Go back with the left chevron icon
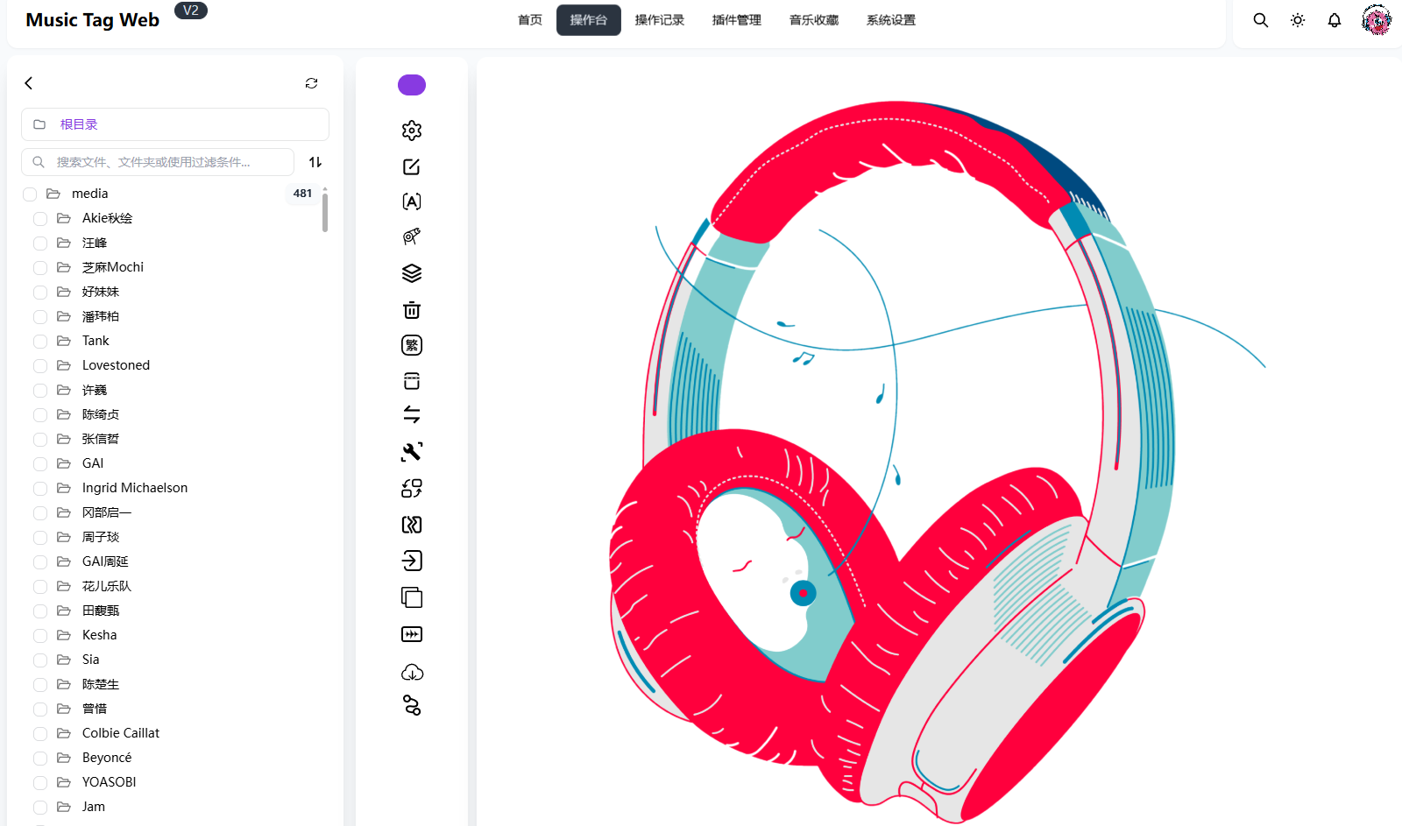The height and width of the screenshot is (826, 1402). tap(29, 83)
